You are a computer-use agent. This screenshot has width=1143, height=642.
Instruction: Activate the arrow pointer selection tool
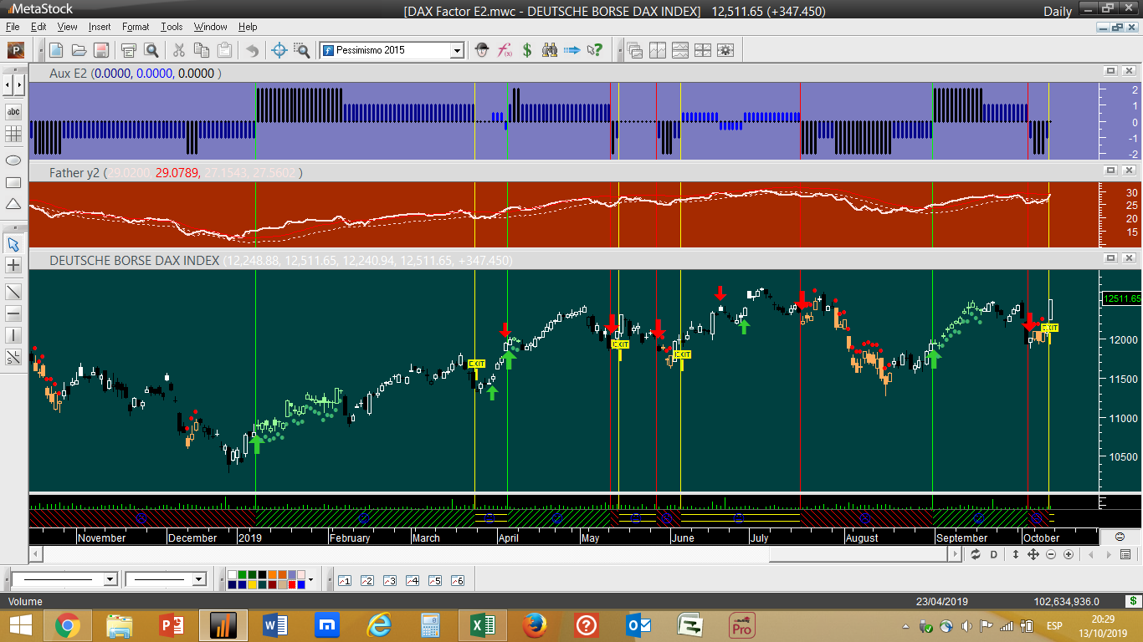13,244
